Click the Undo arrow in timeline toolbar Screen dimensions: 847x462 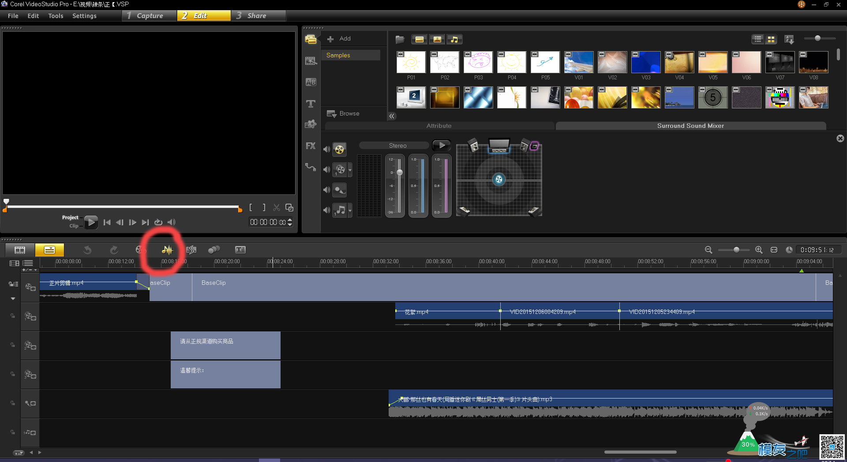[x=87, y=250]
